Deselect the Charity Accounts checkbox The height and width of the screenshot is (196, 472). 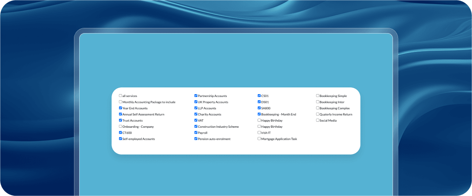tap(196, 114)
